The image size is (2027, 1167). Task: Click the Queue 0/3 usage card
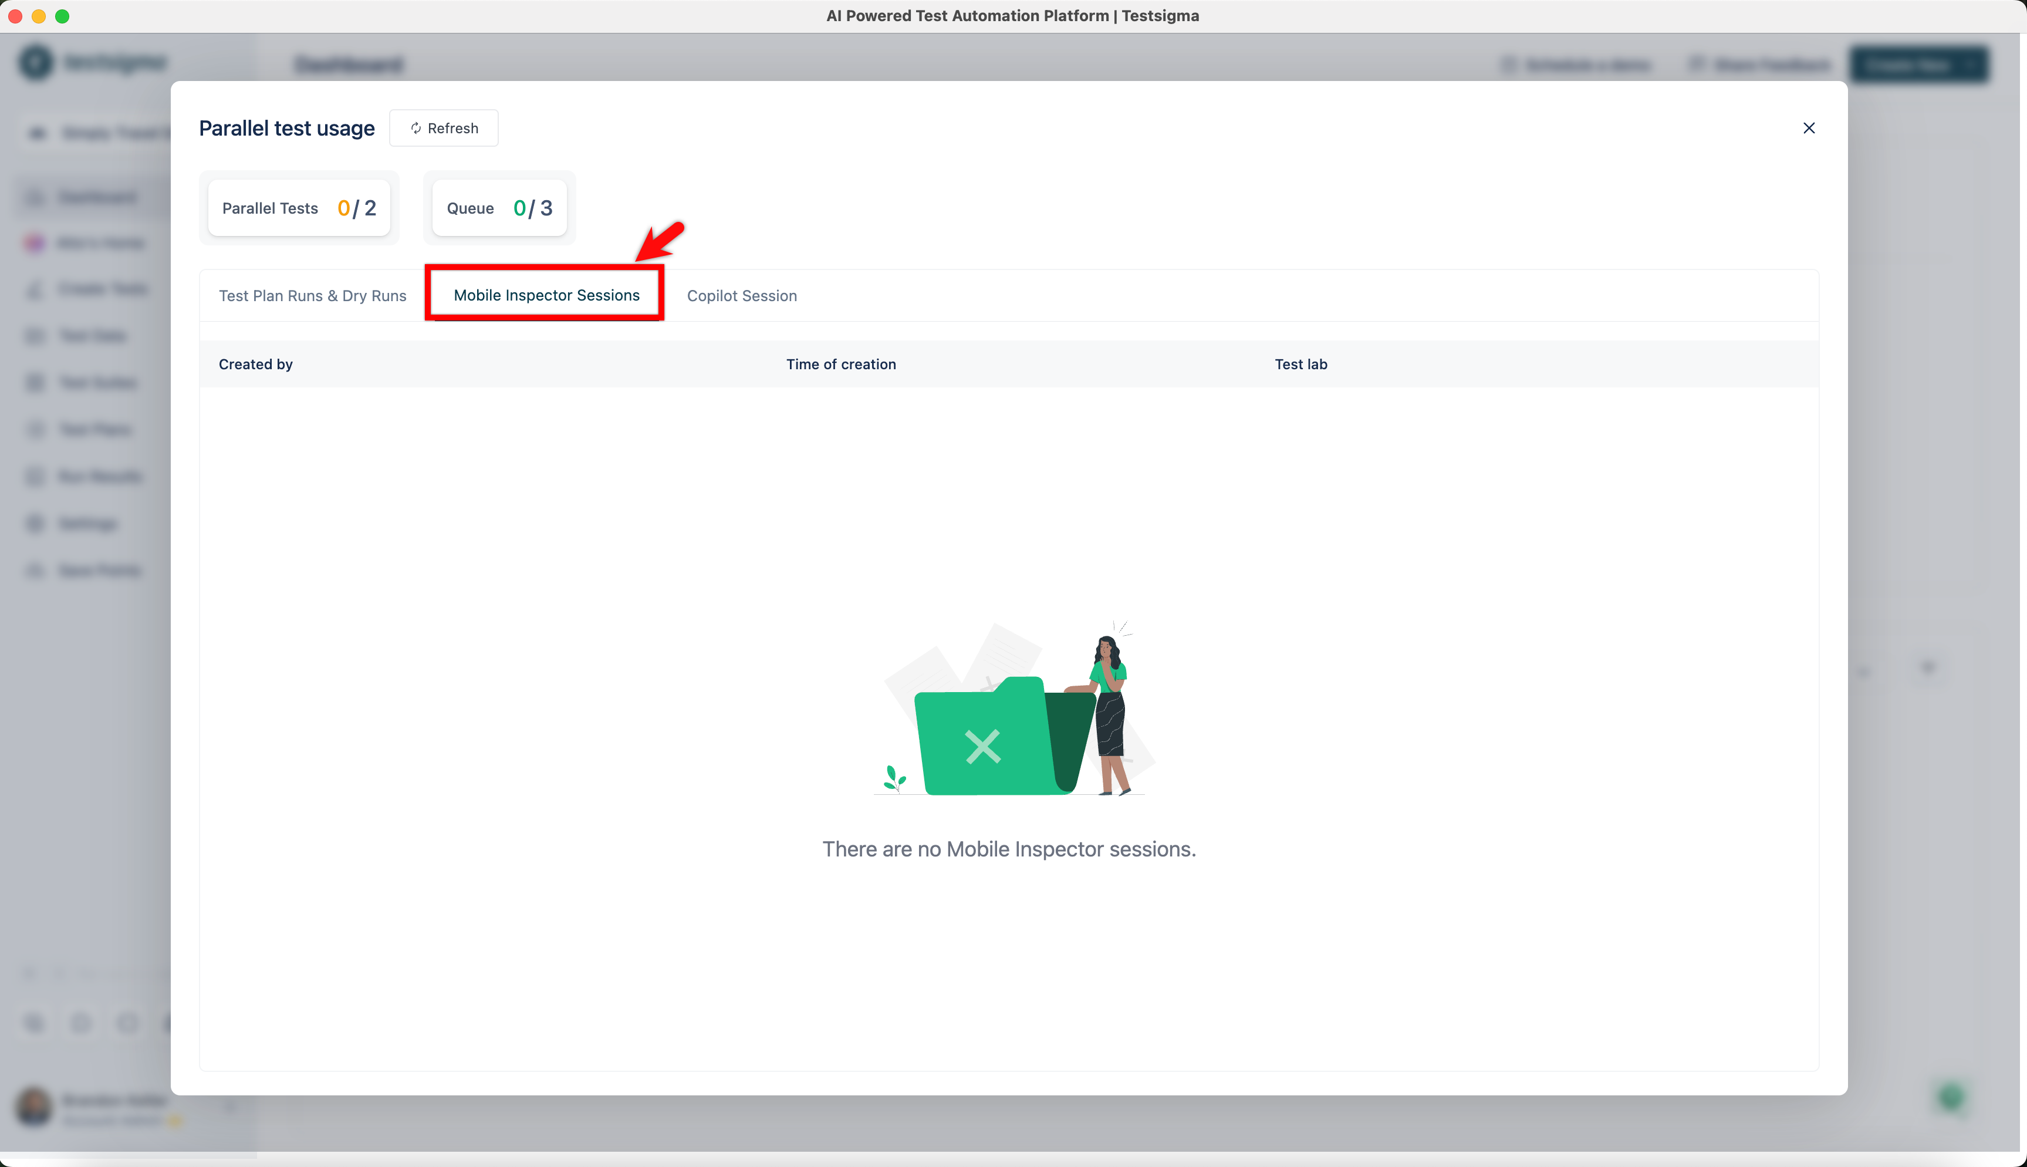tap(498, 208)
